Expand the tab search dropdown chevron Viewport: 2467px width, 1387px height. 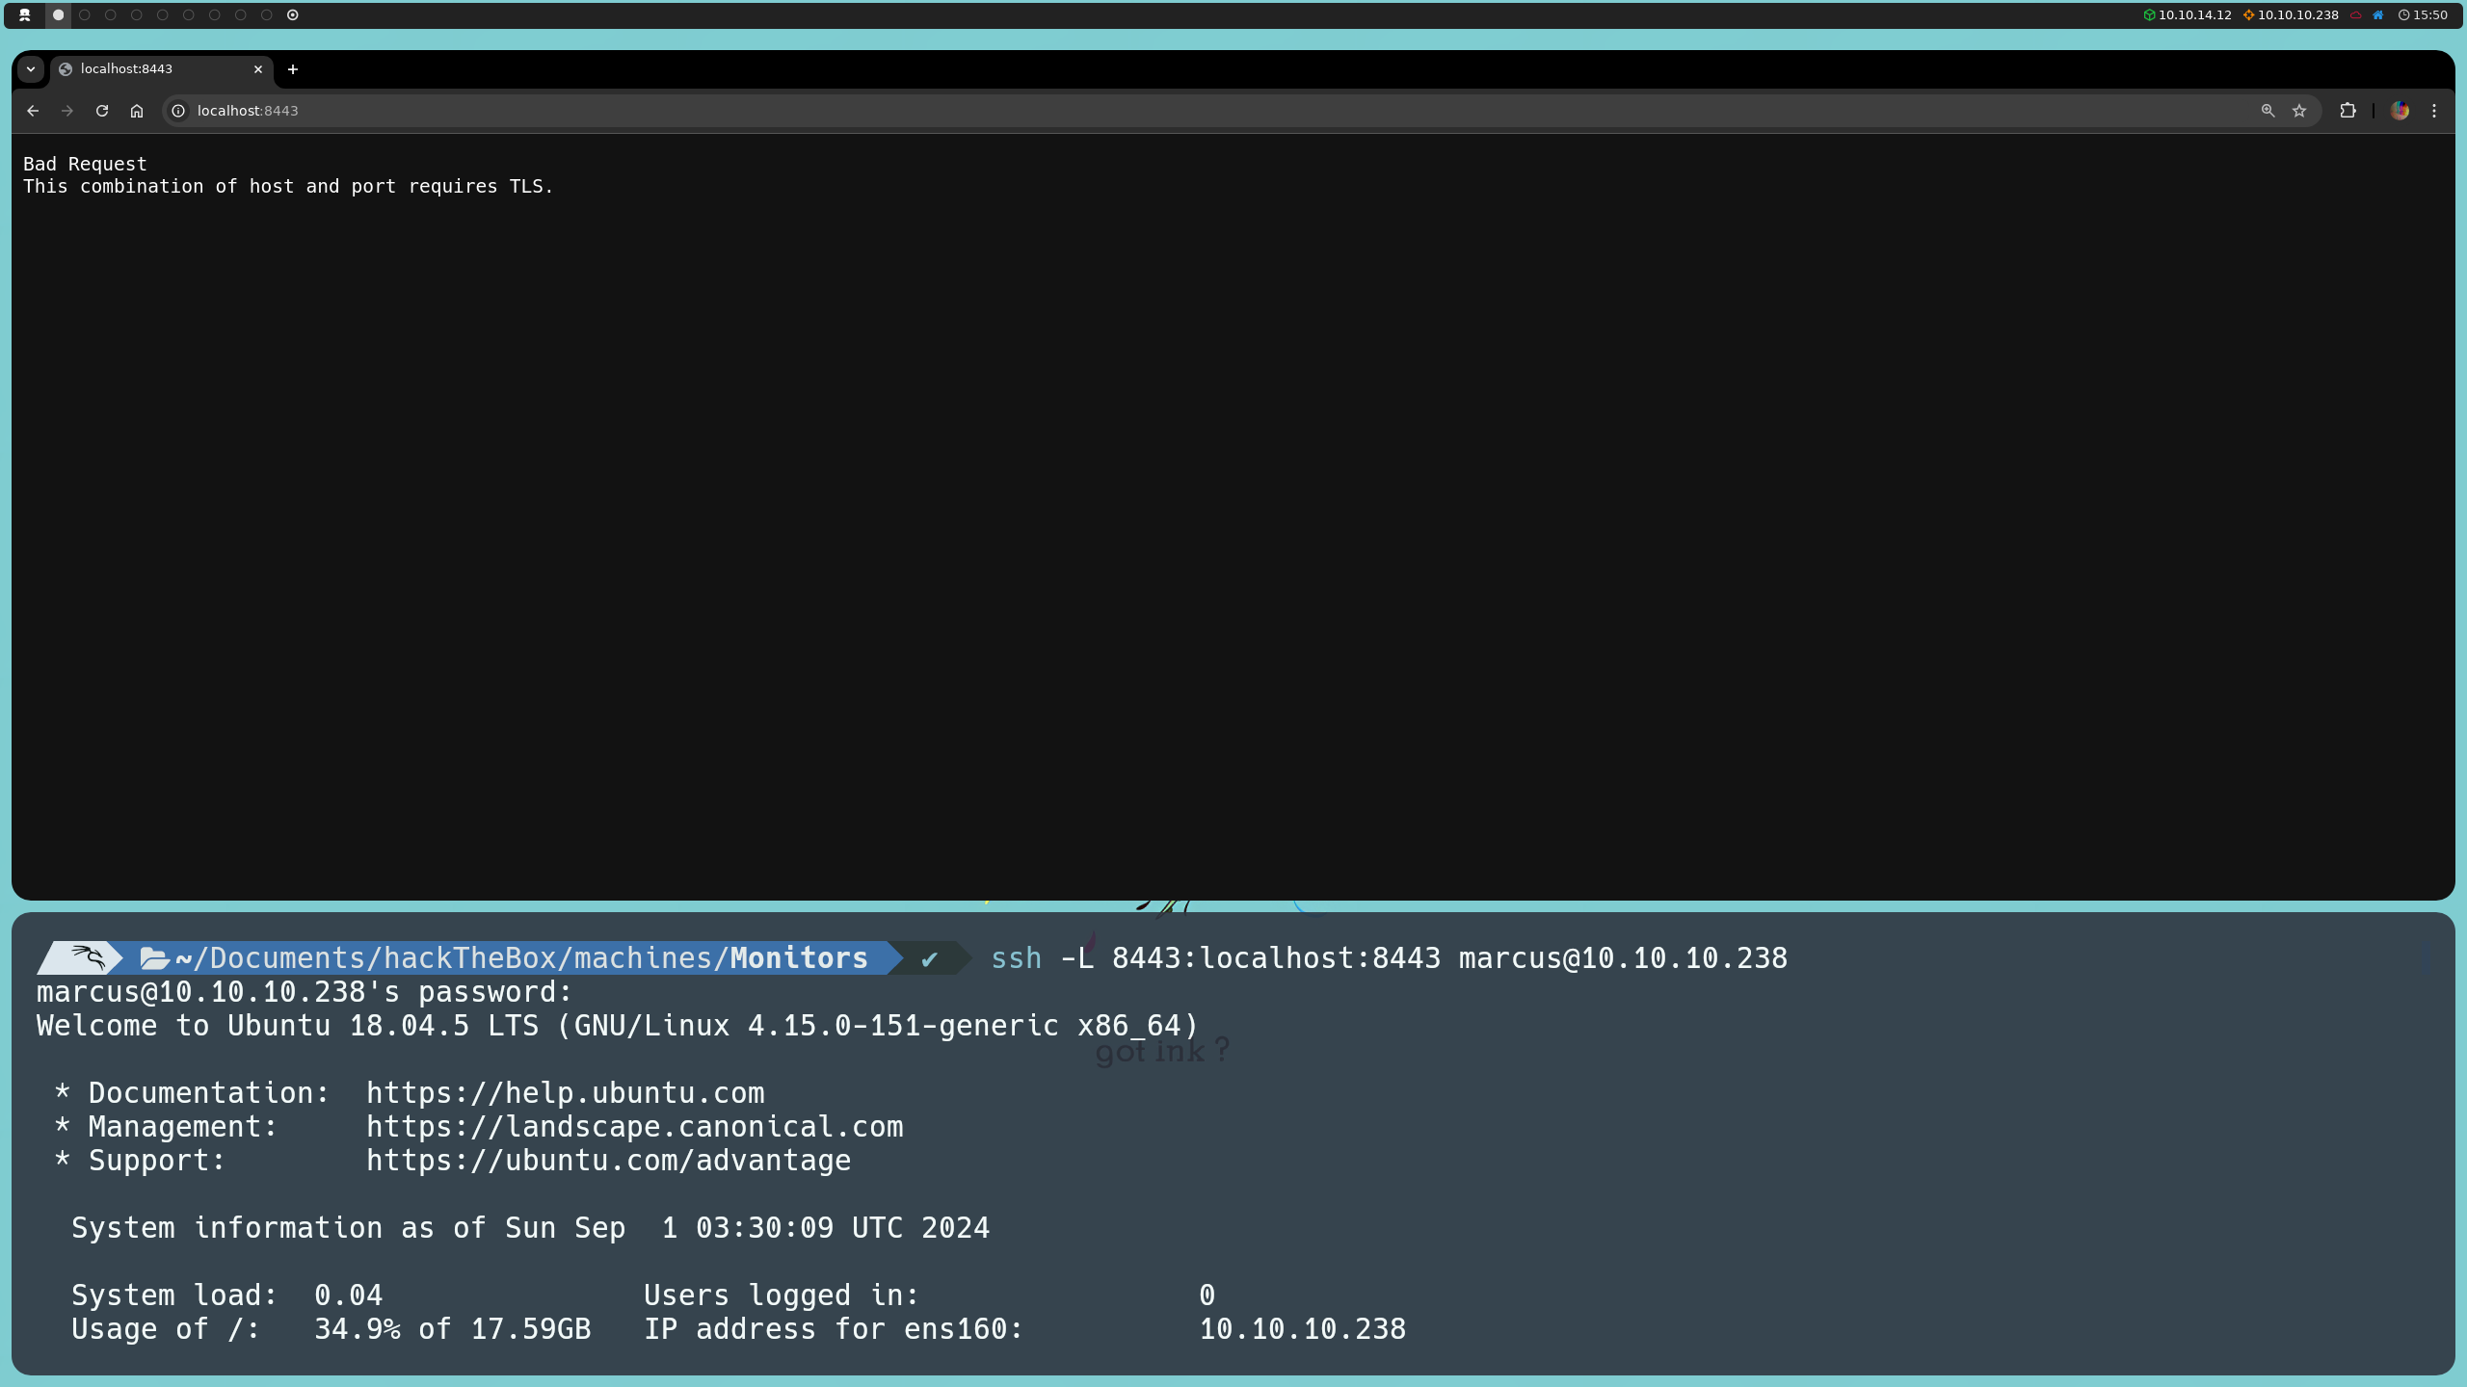(31, 69)
